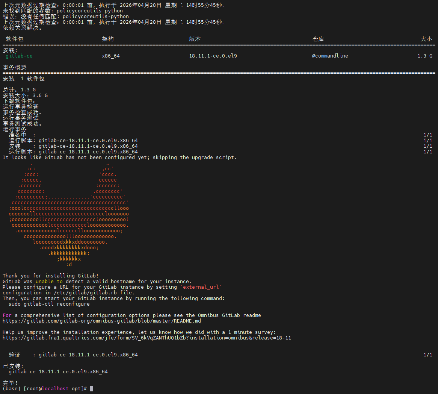
Task: Click the 安装 1 软件包 line
Action: [23, 79]
